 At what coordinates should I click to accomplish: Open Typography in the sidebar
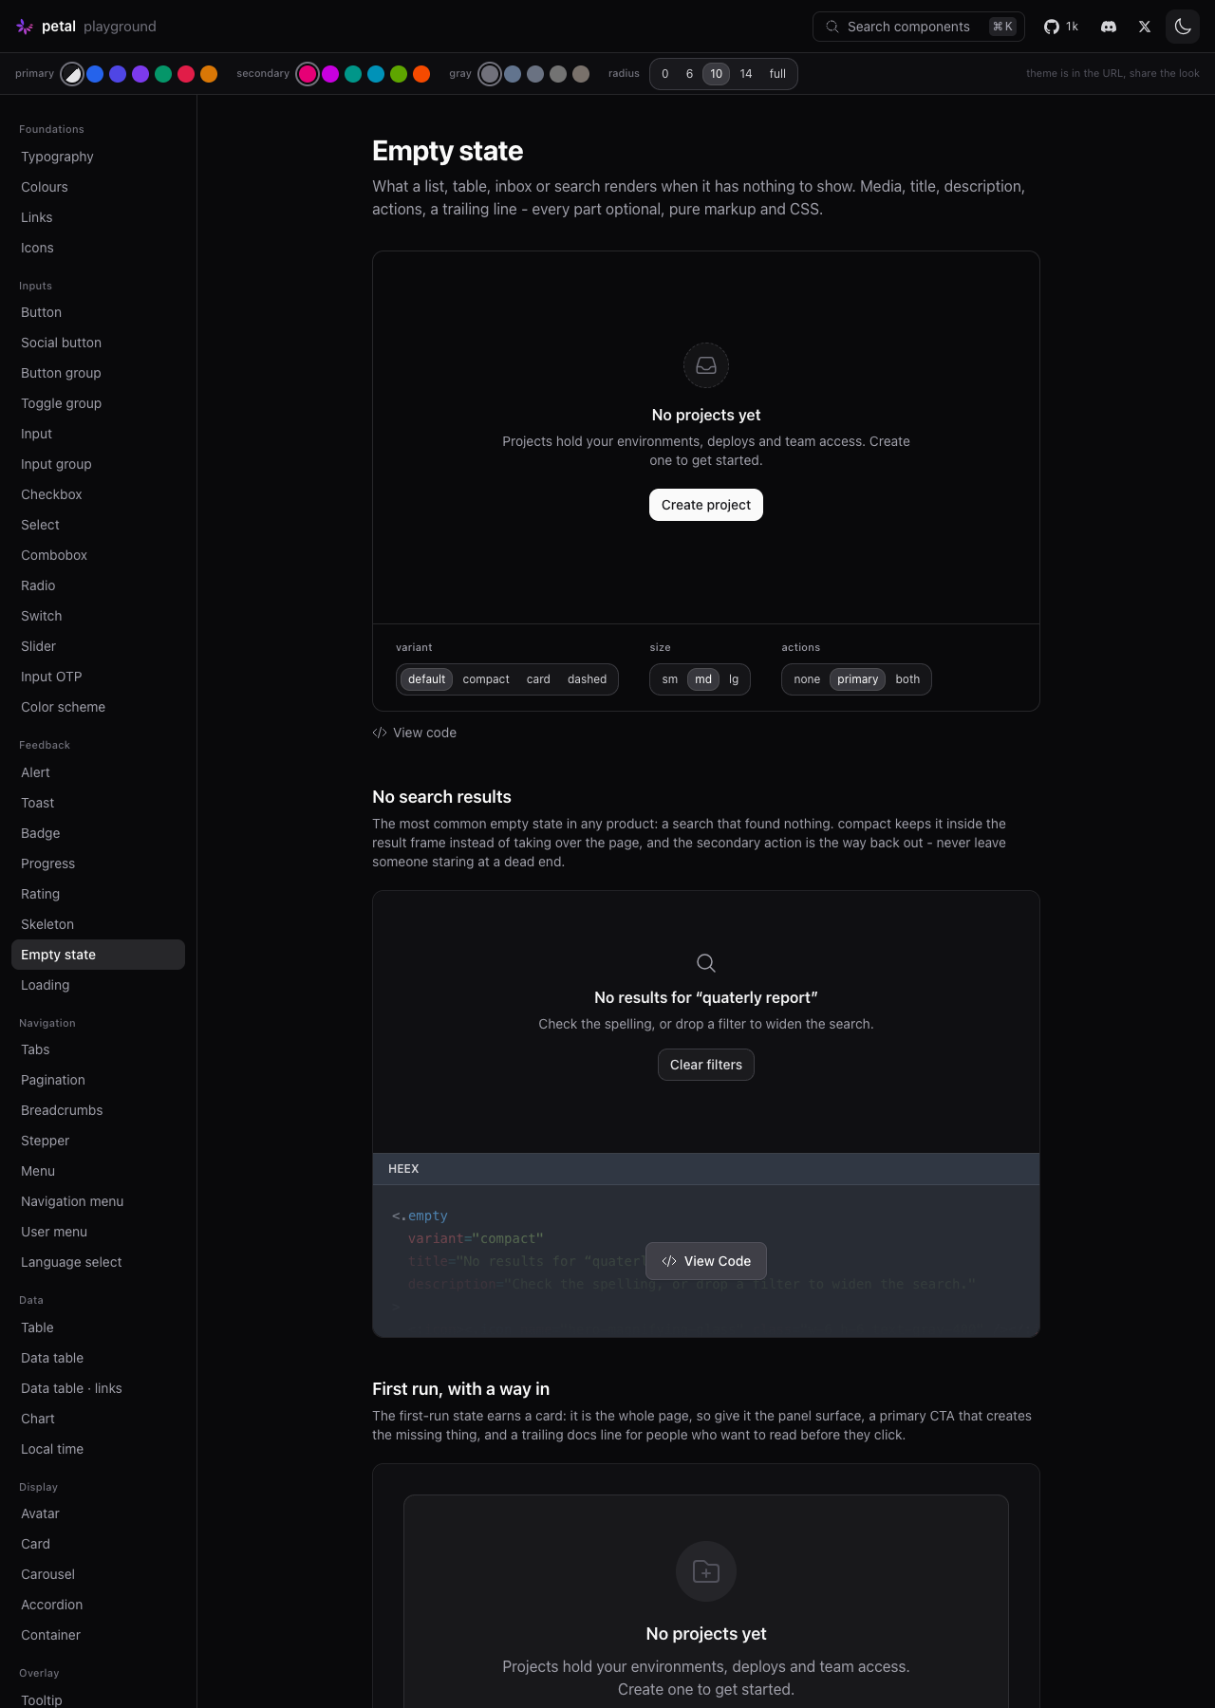coord(98,157)
